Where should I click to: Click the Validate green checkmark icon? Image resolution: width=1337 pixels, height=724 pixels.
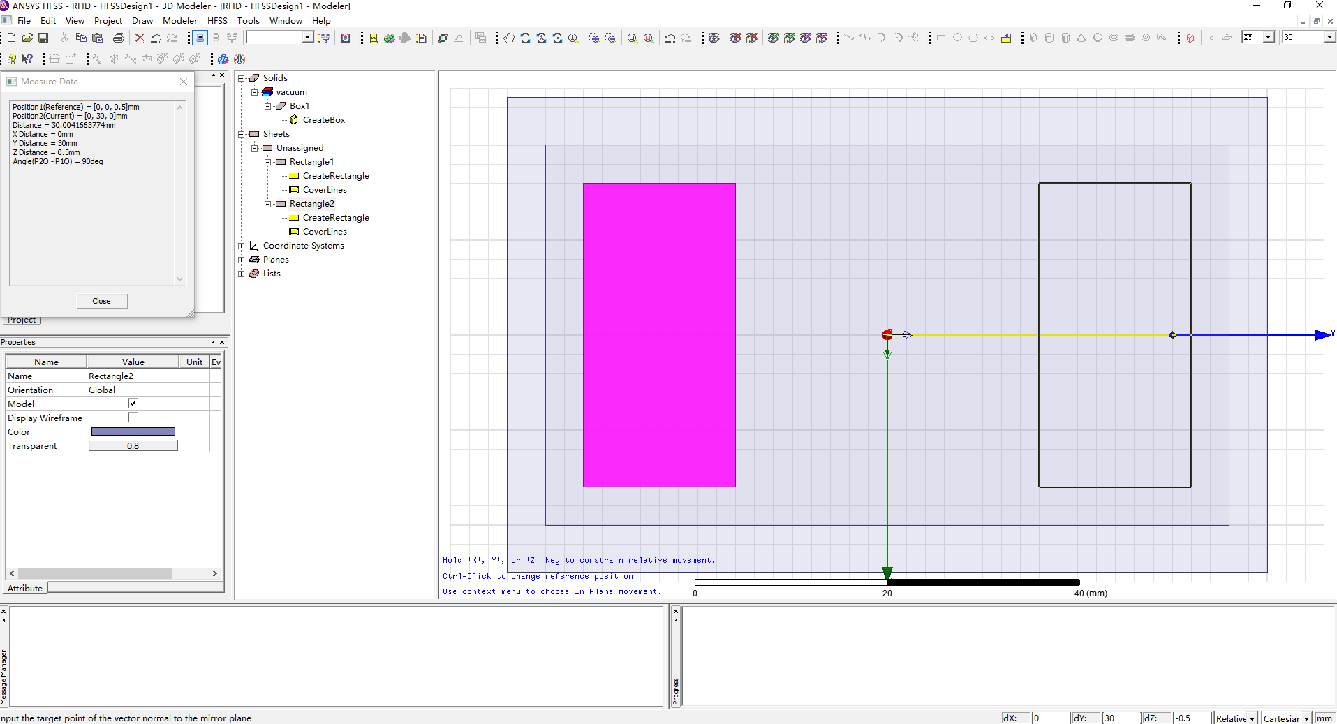click(x=390, y=38)
